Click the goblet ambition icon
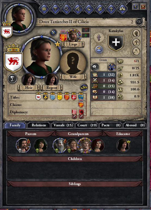 (12, 79)
